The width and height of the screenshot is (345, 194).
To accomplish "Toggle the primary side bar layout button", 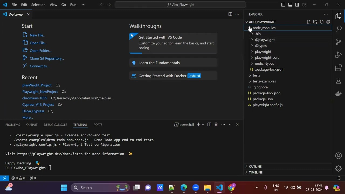I will (x=283, y=5).
